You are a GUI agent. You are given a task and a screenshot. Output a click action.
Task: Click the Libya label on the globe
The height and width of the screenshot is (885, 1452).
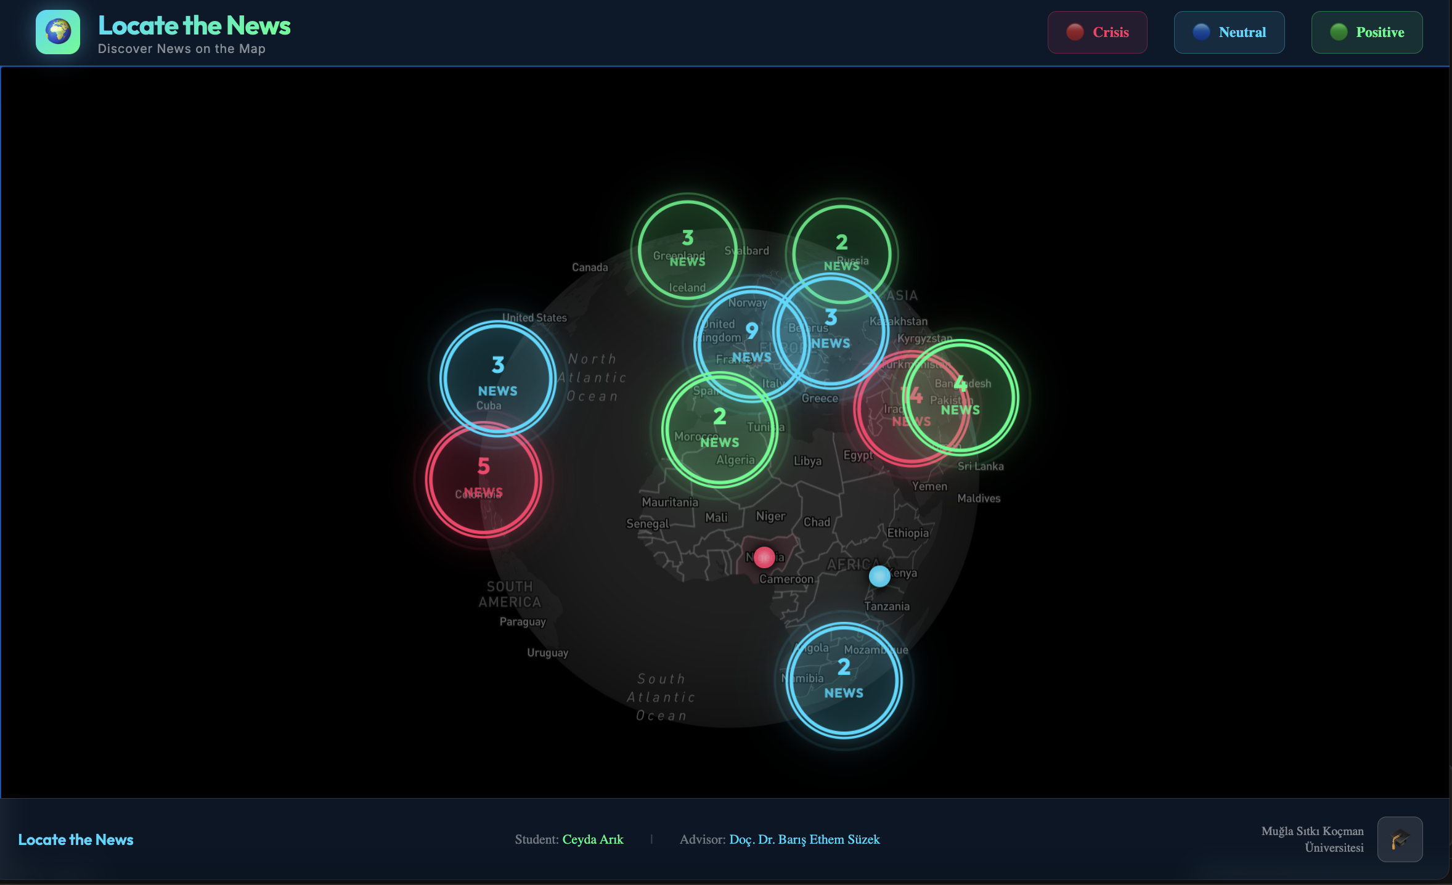pos(807,461)
